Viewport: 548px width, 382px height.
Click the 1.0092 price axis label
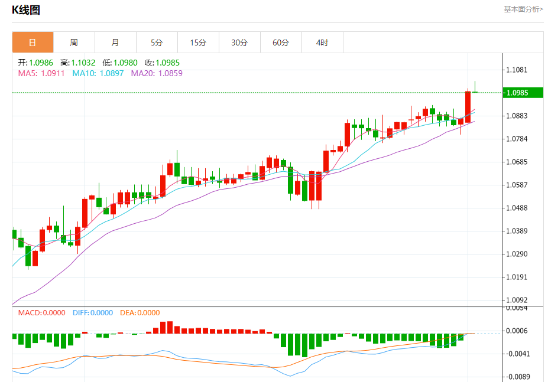517,301
